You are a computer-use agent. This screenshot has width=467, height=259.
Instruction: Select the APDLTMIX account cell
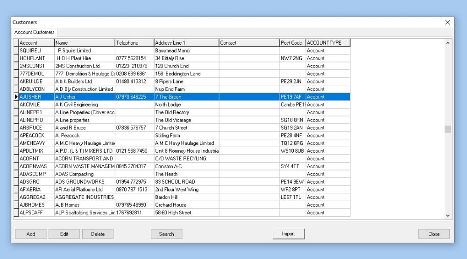[36, 151]
